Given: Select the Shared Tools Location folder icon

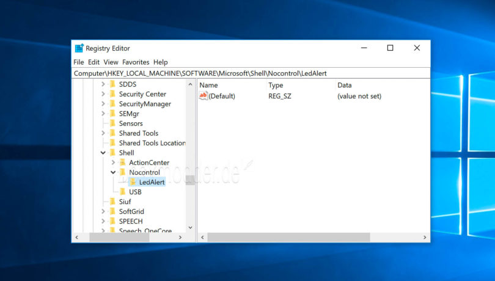Looking at the screenshot, I should pos(112,143).
